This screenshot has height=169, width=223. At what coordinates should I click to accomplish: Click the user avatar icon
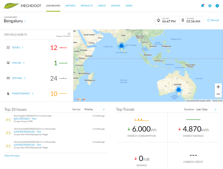click(x=217, y=6)
